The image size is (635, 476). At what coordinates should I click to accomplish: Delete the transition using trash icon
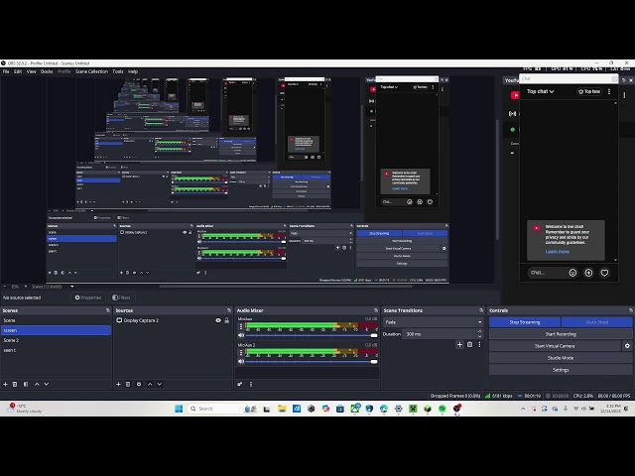(469, 345)
